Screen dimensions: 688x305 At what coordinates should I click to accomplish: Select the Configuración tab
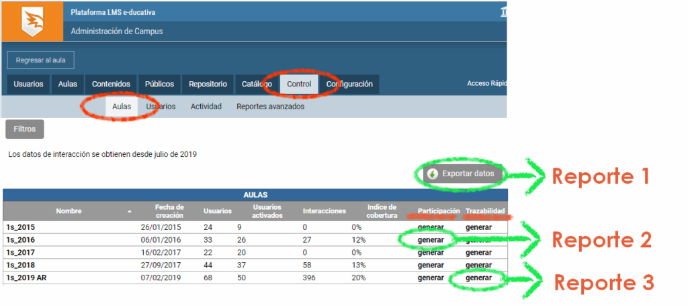point(349,84)
